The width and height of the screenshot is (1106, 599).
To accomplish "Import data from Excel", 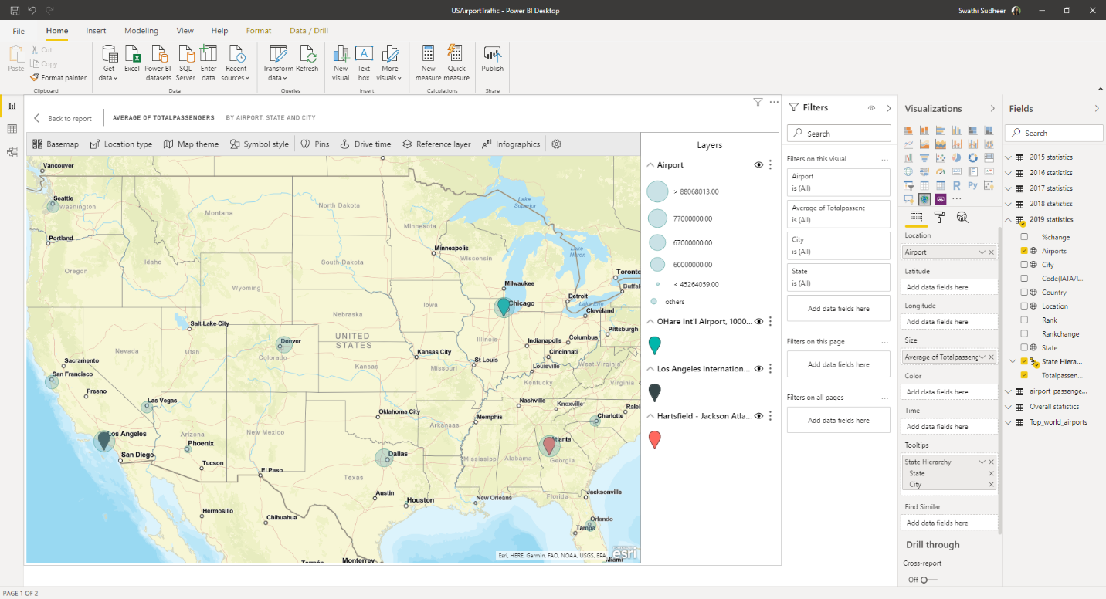I will [x=132, y=59].
